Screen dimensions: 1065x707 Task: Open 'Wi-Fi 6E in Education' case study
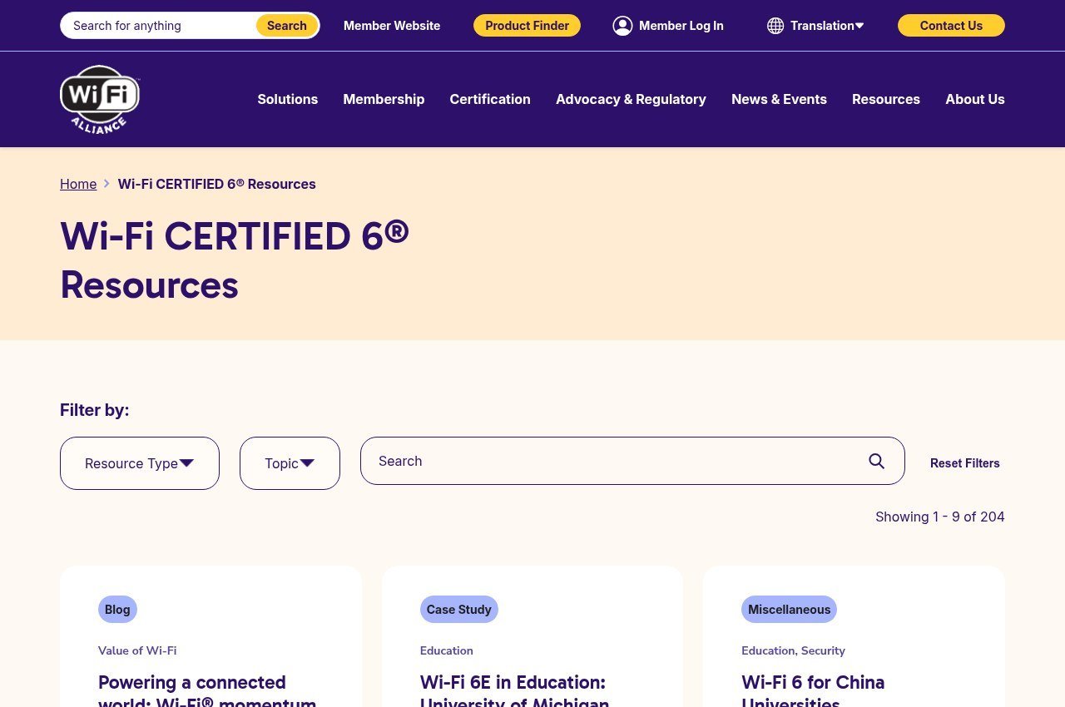[514, 690]
